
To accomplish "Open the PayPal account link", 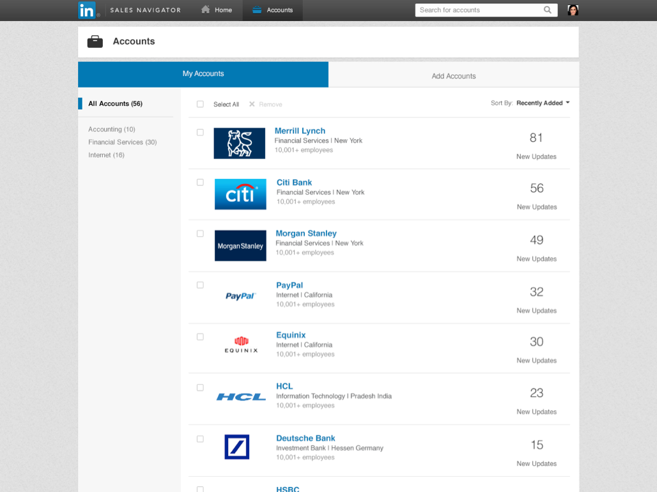I will pos(290,285).
